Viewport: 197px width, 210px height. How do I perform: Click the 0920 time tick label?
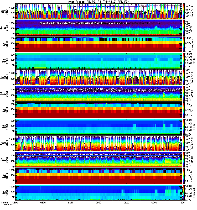point(126,202)
